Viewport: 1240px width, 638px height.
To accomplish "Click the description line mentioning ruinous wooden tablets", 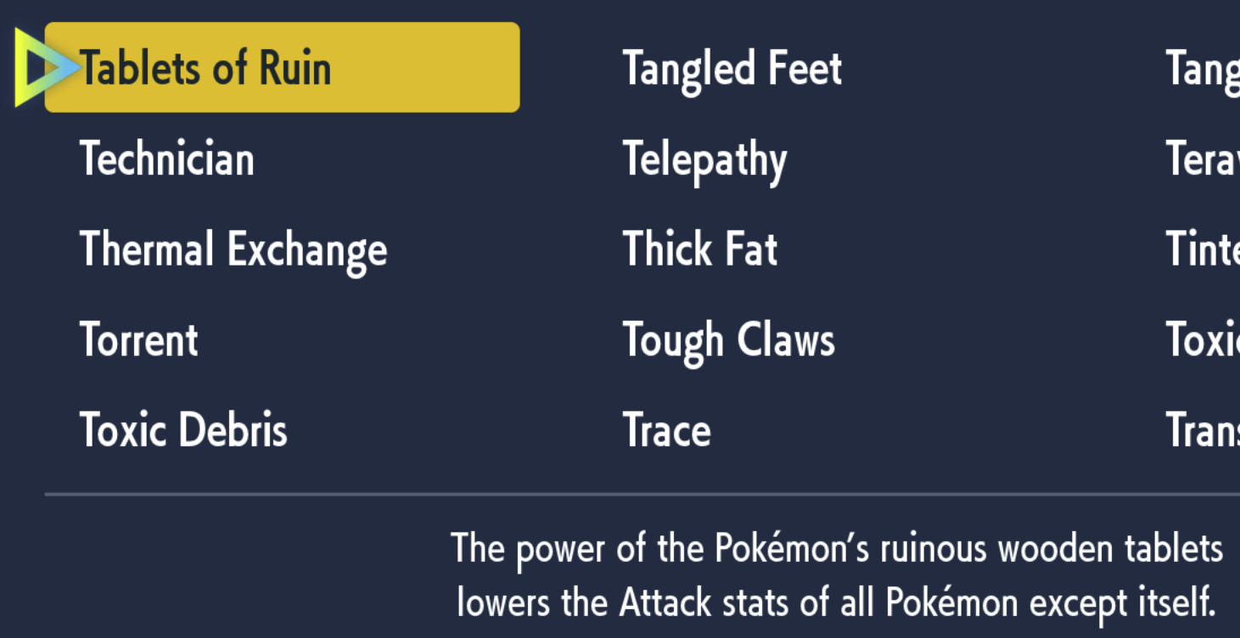I will coord(837,549).
